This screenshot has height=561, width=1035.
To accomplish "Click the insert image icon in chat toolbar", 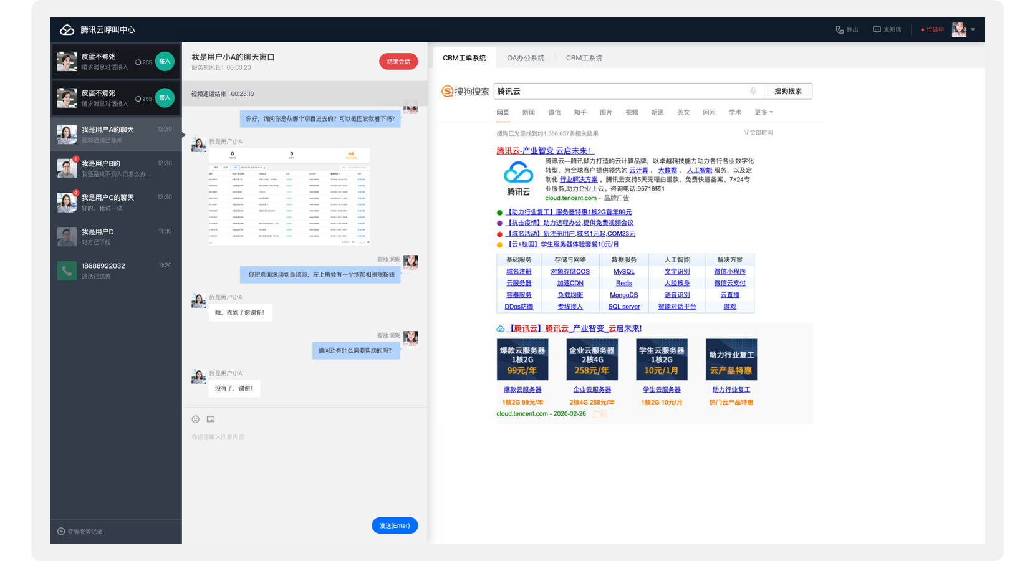I will click(x=211, y=420).
